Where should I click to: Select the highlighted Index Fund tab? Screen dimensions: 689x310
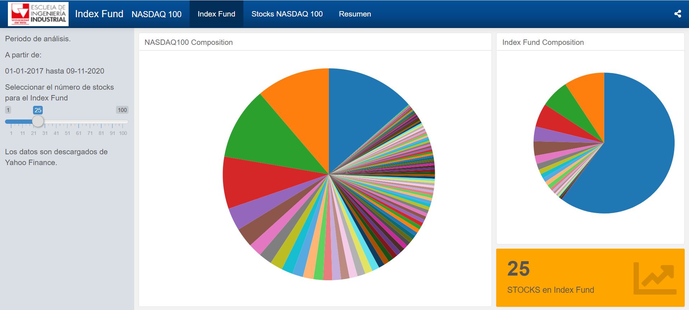pos(216,14)
